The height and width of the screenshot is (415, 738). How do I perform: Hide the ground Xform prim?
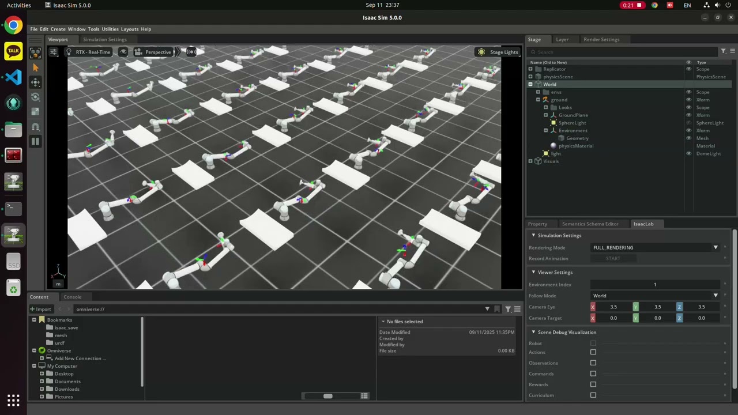click(688, 100)
